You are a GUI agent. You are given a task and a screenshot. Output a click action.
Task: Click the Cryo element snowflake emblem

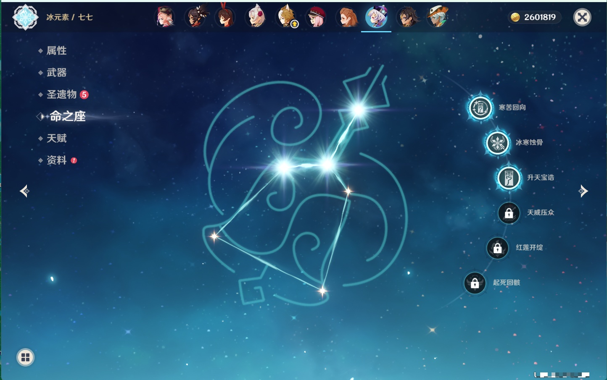25,17
